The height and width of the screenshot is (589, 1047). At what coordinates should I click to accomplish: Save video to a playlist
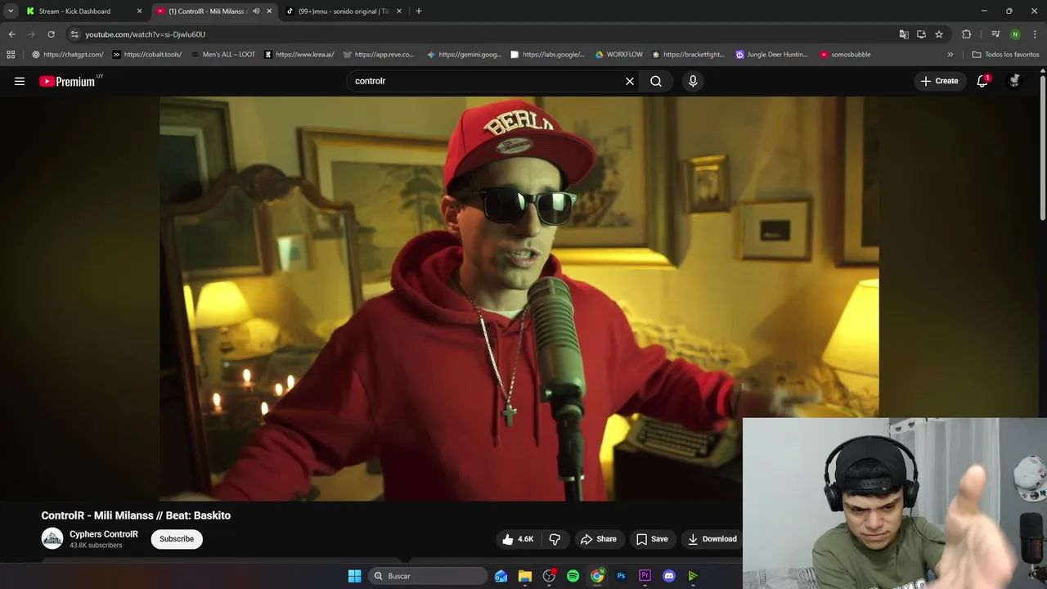point(652,539)
